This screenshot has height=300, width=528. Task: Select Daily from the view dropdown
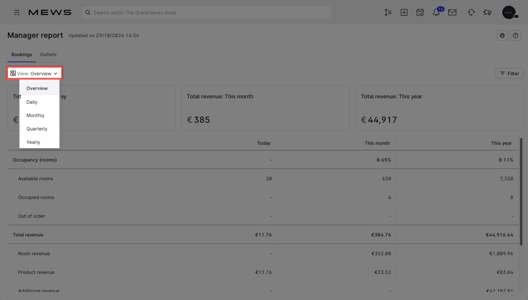click(32, 102)
